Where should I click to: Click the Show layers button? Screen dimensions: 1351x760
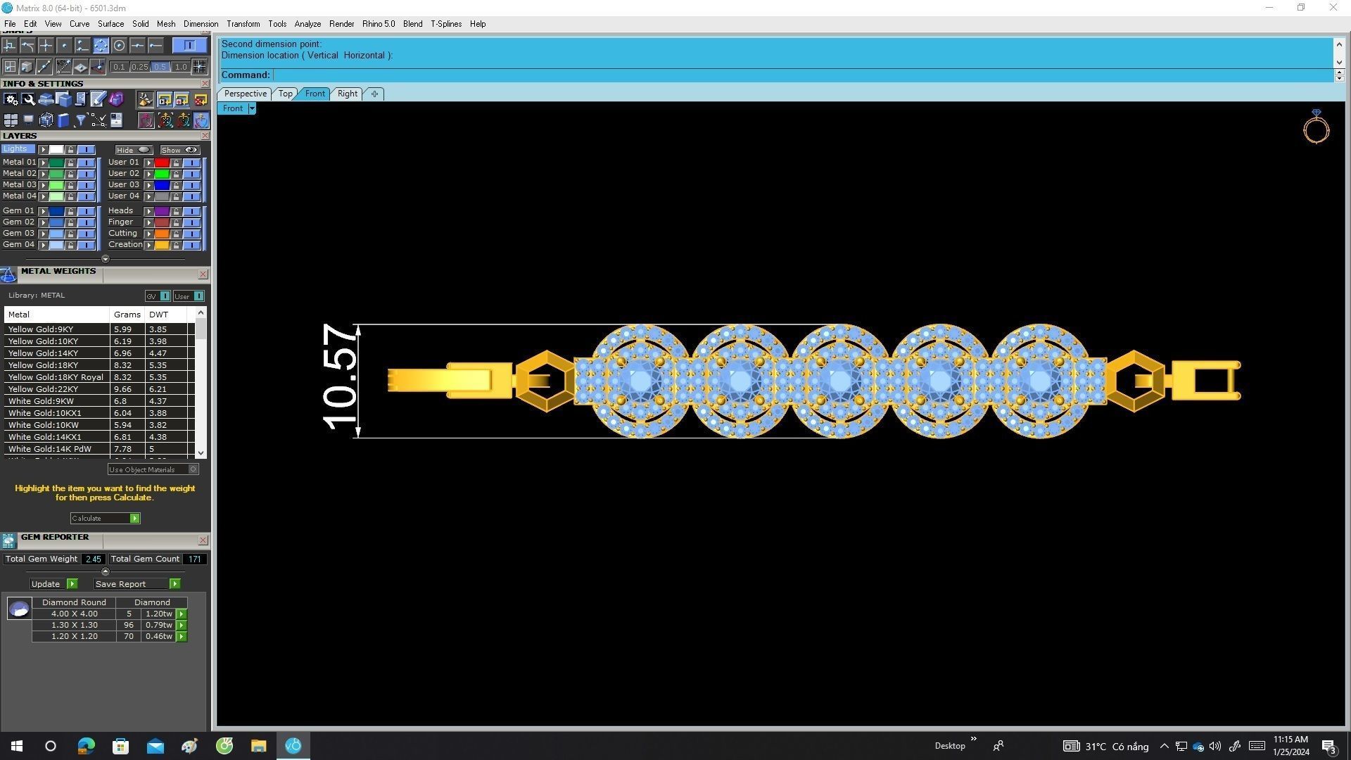coord(180,150)
